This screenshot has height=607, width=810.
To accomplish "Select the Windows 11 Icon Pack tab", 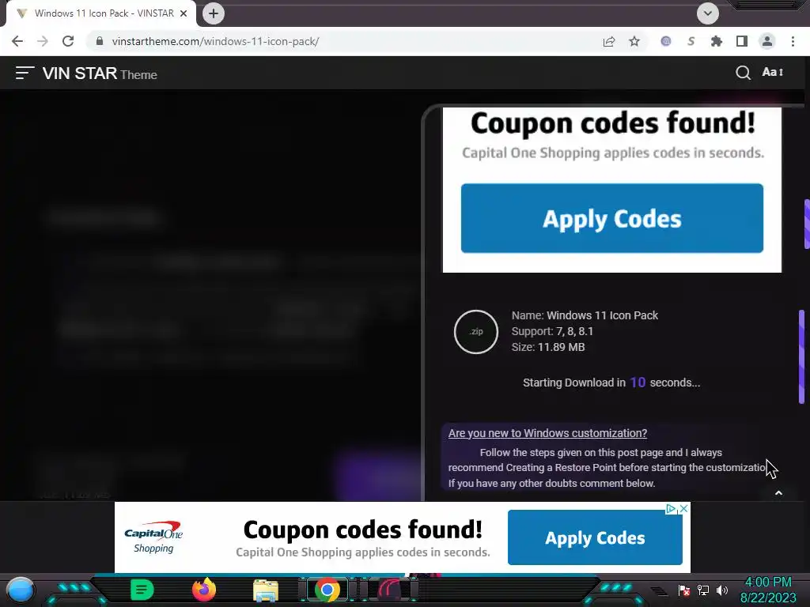I will tap(101, 14).
